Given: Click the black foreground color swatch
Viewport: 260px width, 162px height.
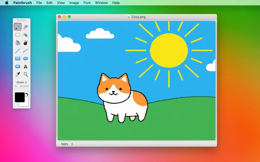Looking at the screenshot, I should tap(19, 97).
